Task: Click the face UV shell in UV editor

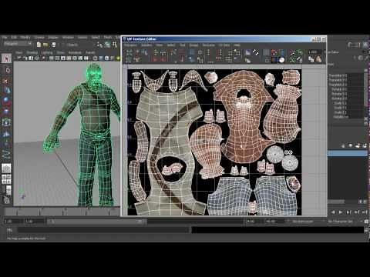Action: point(244,117)
